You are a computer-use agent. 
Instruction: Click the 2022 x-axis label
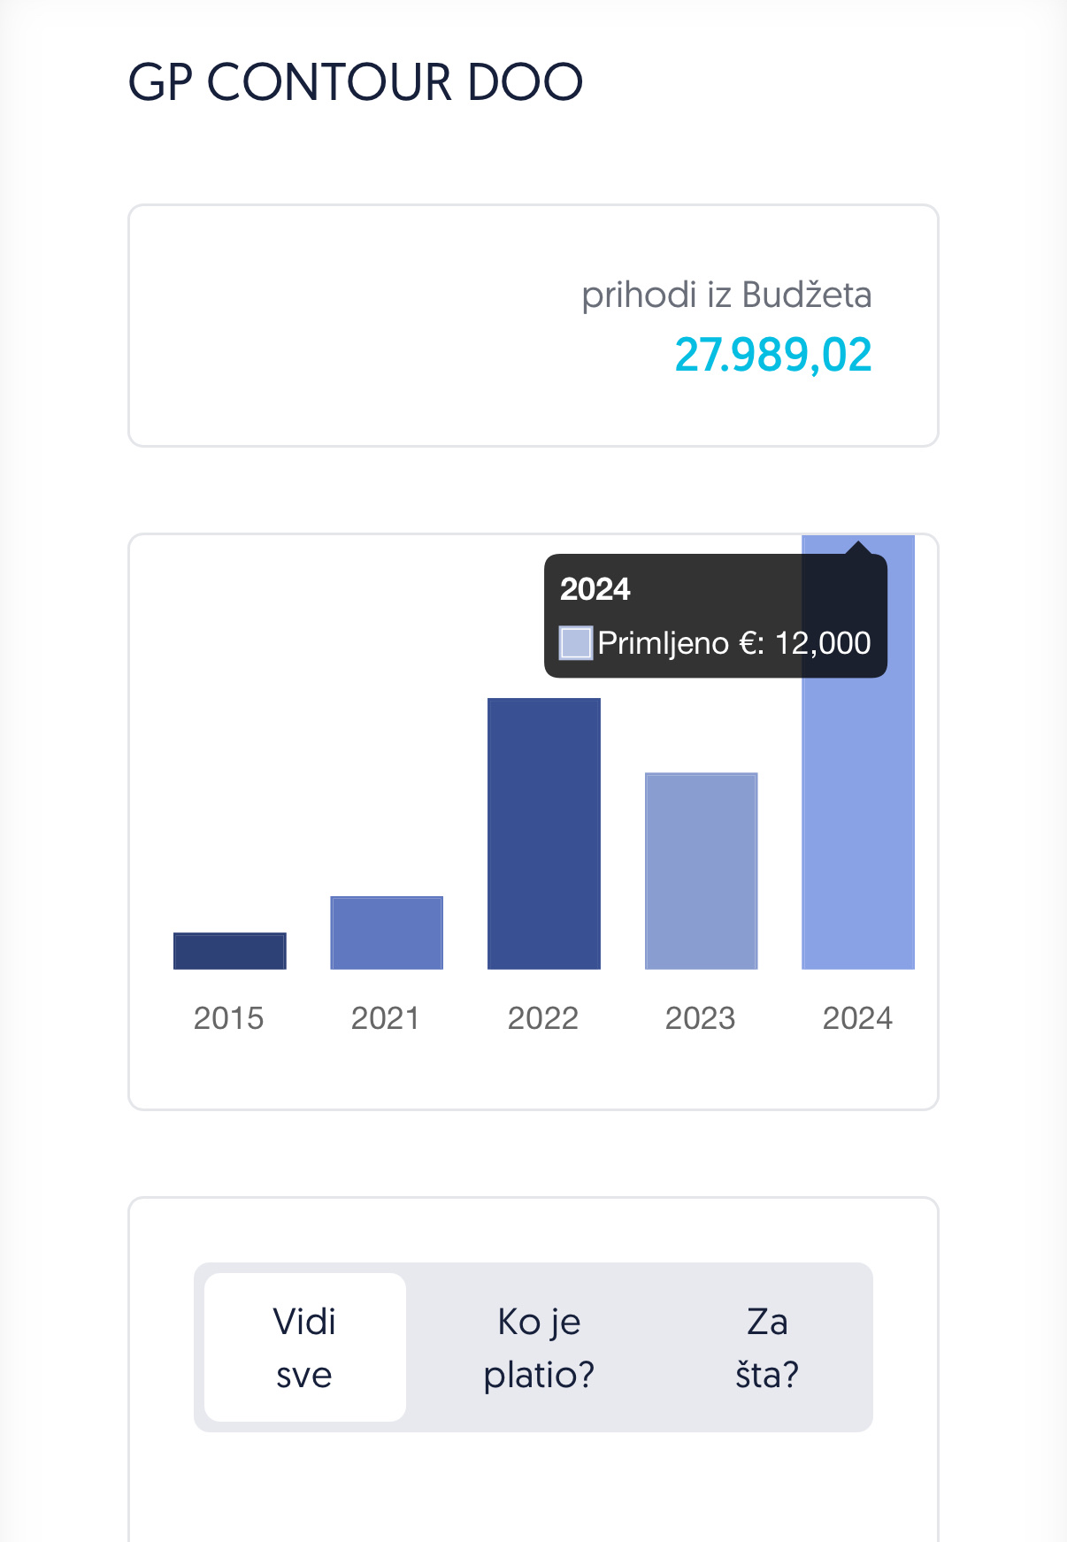[x=543, y=1018]
